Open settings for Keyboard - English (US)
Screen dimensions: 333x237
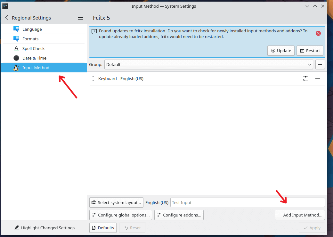click(x=305, y=78)
